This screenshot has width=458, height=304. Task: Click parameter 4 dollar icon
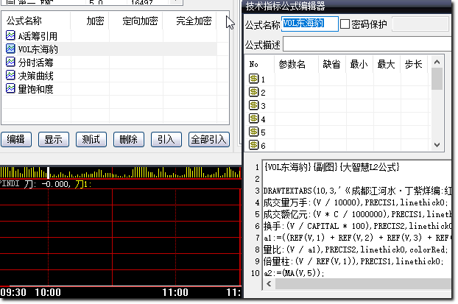click(253, 119)
